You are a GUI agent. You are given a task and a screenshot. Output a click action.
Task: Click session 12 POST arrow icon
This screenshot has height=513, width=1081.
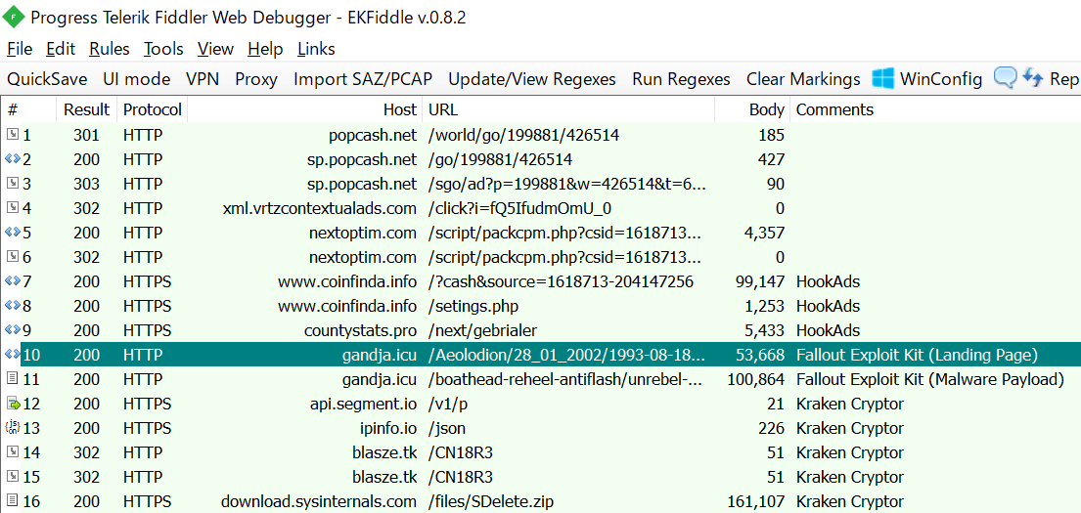tap(13, 403)
